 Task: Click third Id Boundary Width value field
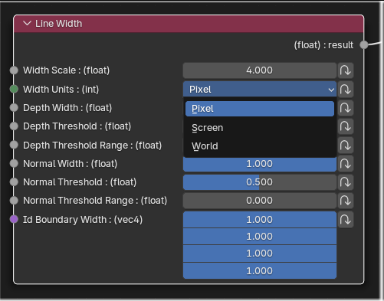(260, 254)
